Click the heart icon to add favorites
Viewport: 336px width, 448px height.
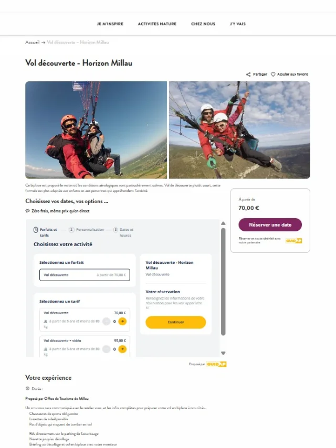point(273,74)
